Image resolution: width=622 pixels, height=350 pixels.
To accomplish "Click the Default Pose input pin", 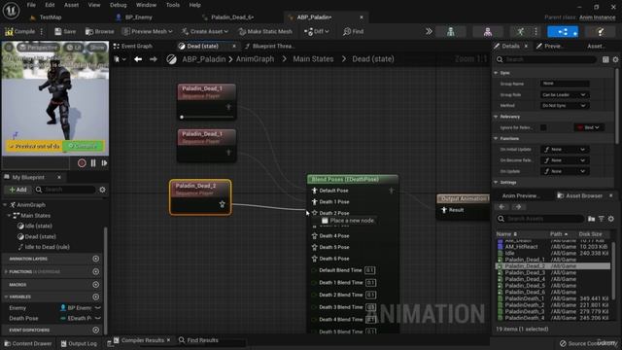I will [315, 191].
